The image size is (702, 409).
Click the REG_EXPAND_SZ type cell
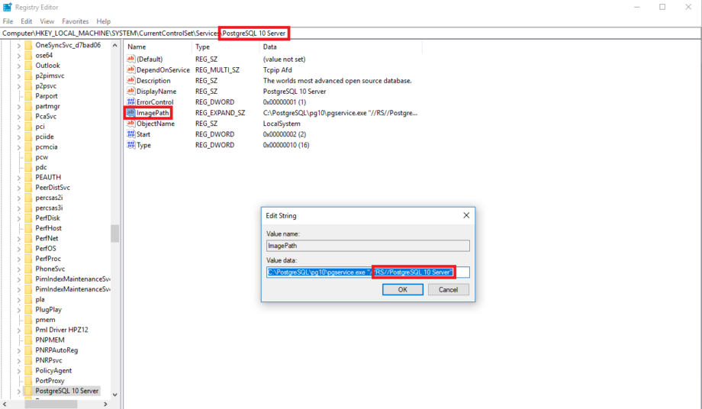(x=220, y=113)
